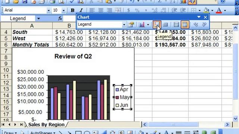The height and width of the screenshot is (134, 239).
Task: Click the Angle Clockwise text icon
Action: click(x=196, y=25)
